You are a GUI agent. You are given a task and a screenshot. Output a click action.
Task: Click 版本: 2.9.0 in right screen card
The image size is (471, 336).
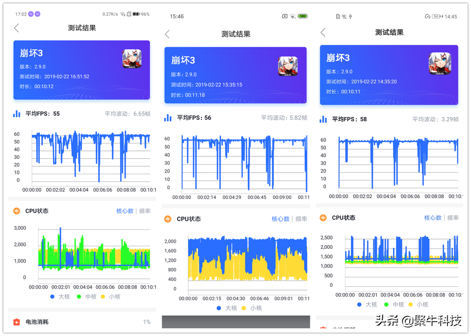(340, 71)
